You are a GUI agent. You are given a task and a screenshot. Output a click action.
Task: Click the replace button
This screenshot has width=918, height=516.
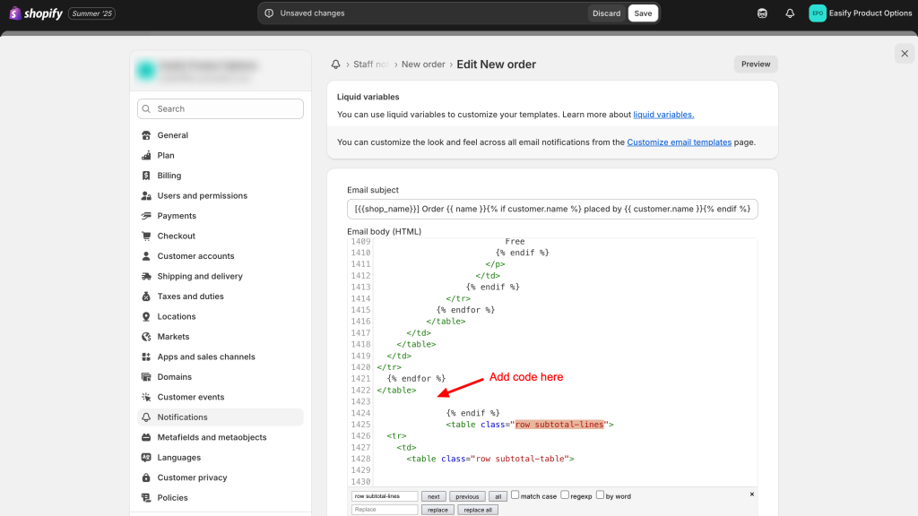[437, 510]
